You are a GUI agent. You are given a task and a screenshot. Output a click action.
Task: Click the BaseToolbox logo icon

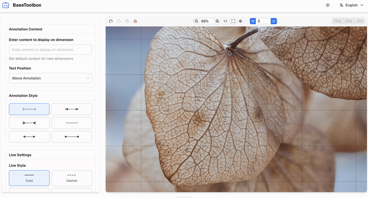[6, 5]
